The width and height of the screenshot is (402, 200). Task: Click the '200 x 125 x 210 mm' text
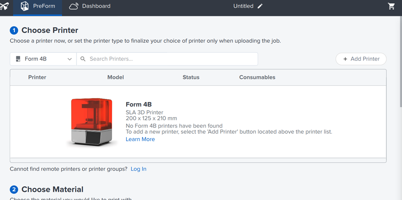(x=151, y=119)
